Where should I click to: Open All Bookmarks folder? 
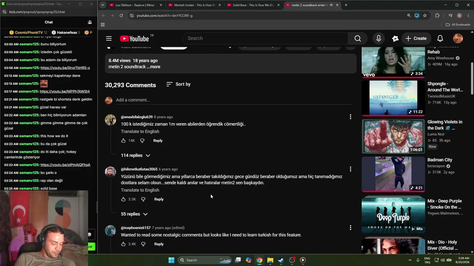pos(458,25)
